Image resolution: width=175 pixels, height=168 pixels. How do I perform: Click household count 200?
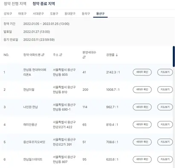(85, 90)
